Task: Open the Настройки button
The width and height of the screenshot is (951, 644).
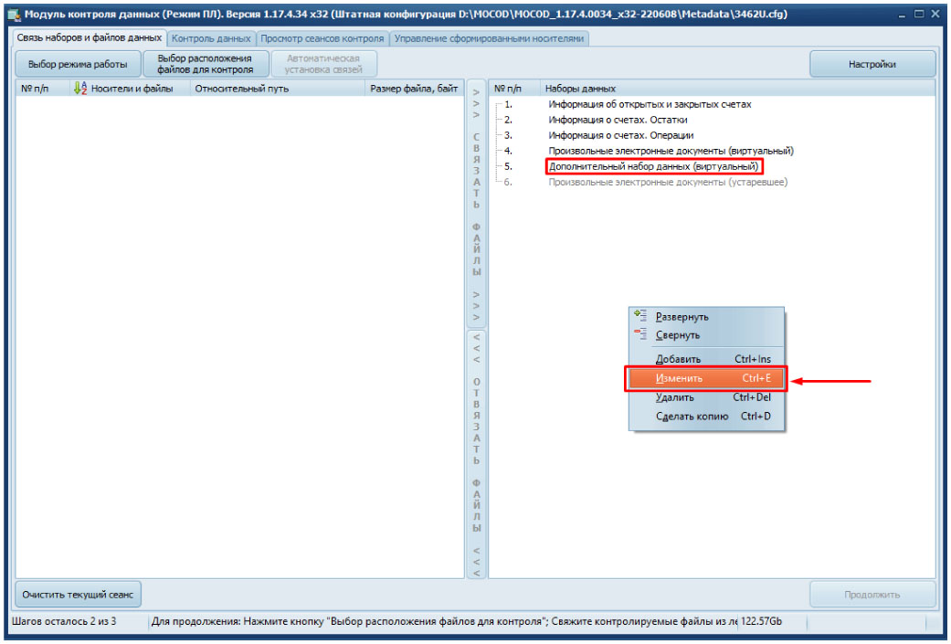Action: point(872,64)
